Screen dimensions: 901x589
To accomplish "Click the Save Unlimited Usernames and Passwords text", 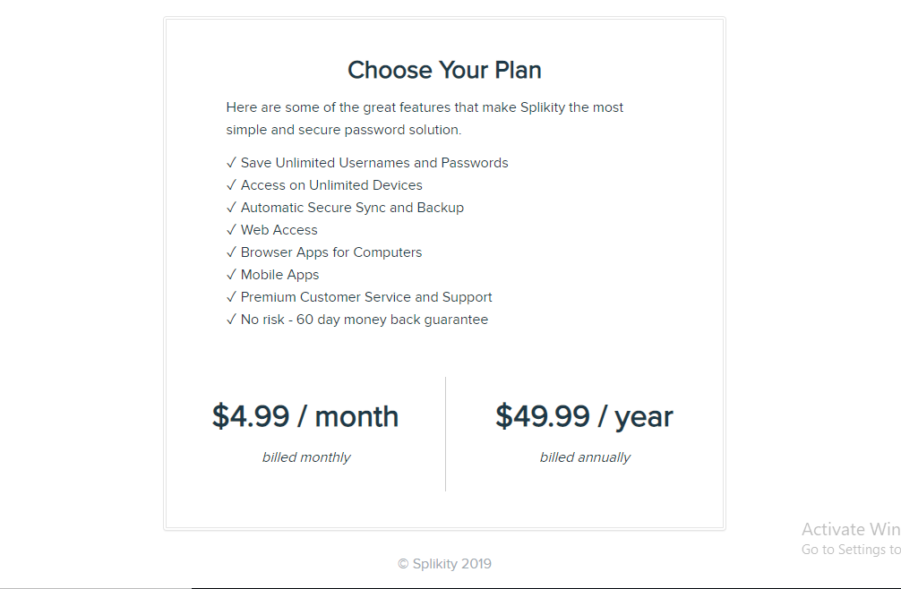I will [374, 163].
